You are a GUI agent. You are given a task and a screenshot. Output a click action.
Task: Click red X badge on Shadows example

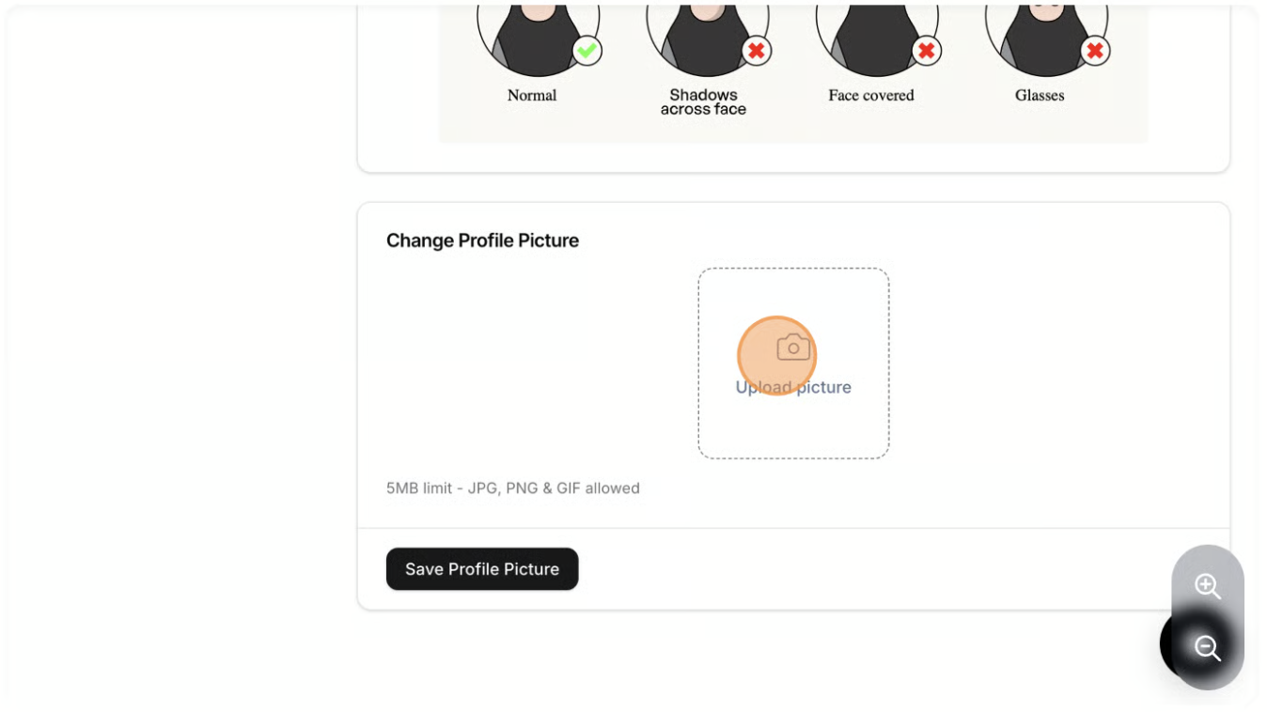click(x=757, y=51)
